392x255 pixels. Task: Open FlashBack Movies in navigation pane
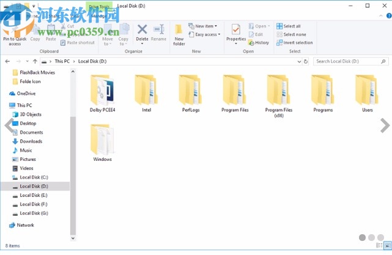(34, 73)
